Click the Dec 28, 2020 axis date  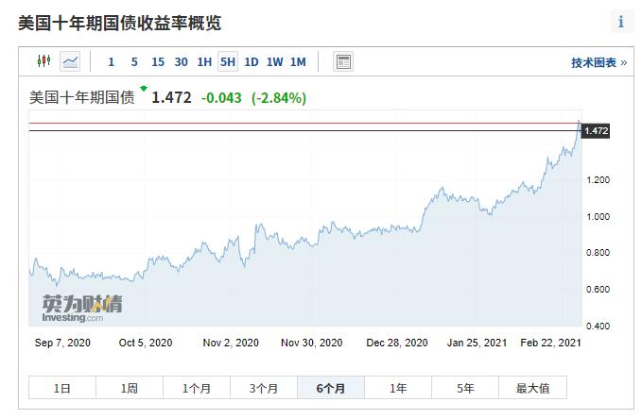click(x=397, y=343)
